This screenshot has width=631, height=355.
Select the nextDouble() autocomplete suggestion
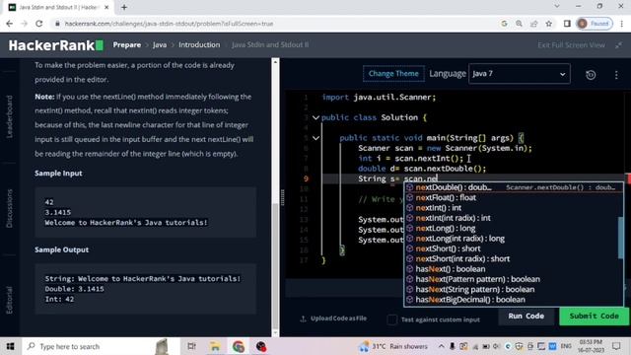(x=514, y=187)
